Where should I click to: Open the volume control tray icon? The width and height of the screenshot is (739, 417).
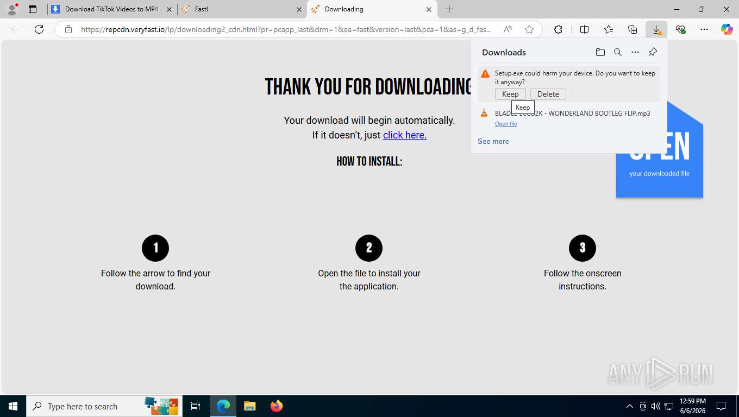pyautogui.click(x=656, y=406)
